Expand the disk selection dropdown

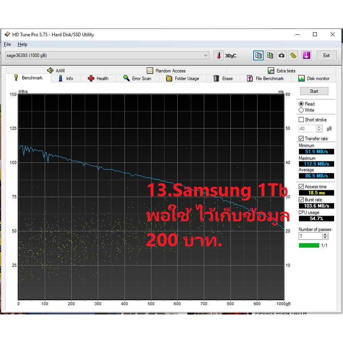(205, 55)
